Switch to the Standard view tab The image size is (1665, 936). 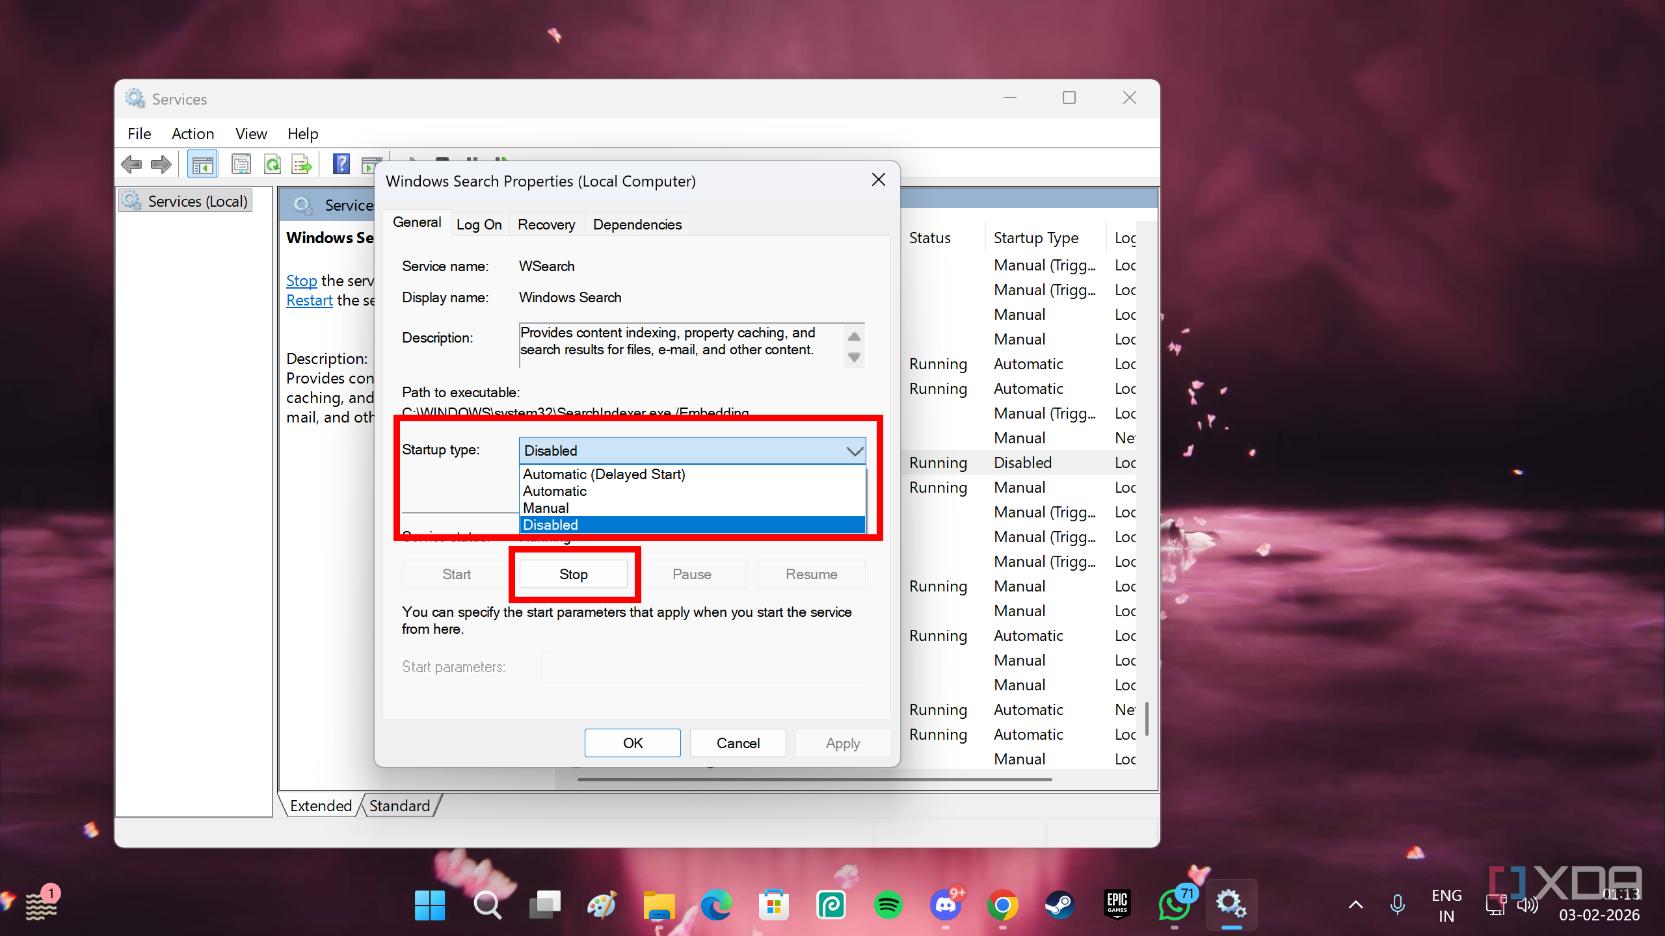pyautogui.click(x=399, y=805)
